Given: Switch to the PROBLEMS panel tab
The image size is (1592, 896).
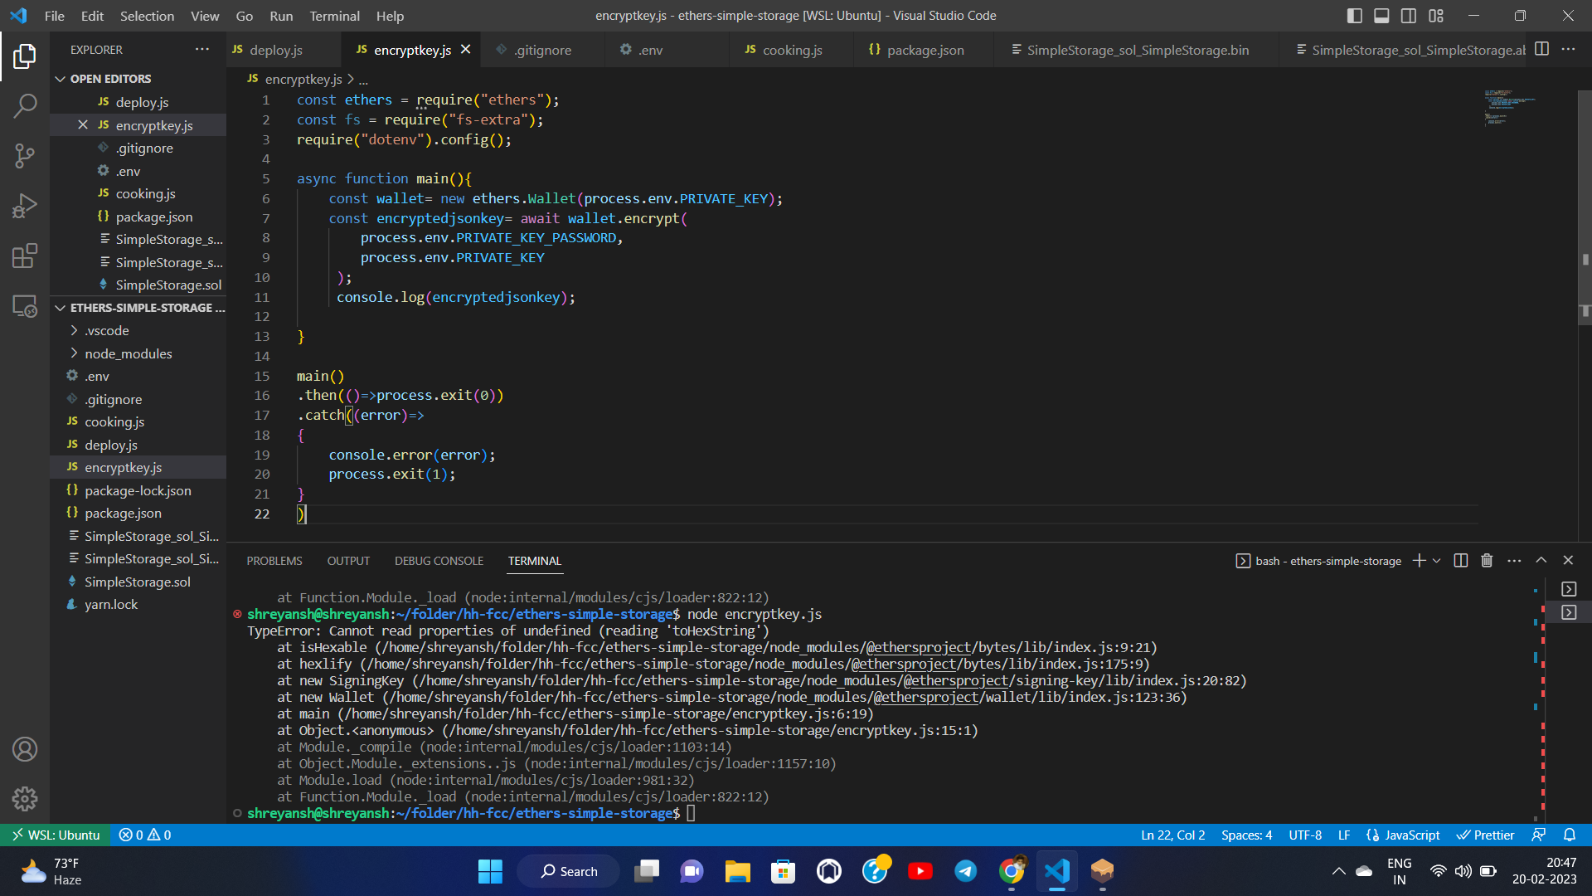Looking at the screenshot, I should (274, 561).
